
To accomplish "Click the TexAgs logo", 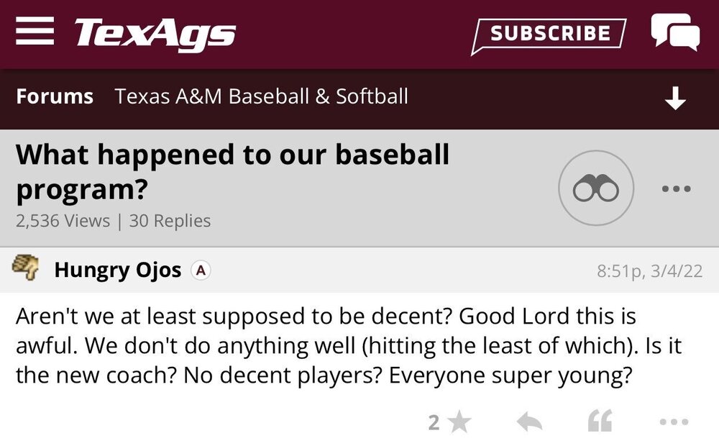I will click(x=155, y=34).
